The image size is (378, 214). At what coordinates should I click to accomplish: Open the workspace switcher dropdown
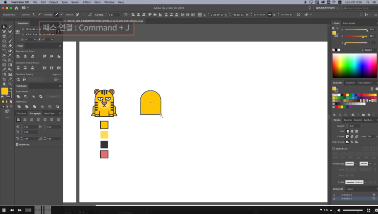(x=327, y=8)
